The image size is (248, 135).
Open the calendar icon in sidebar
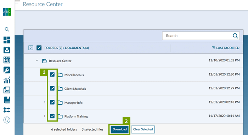(x=7, y=50)
